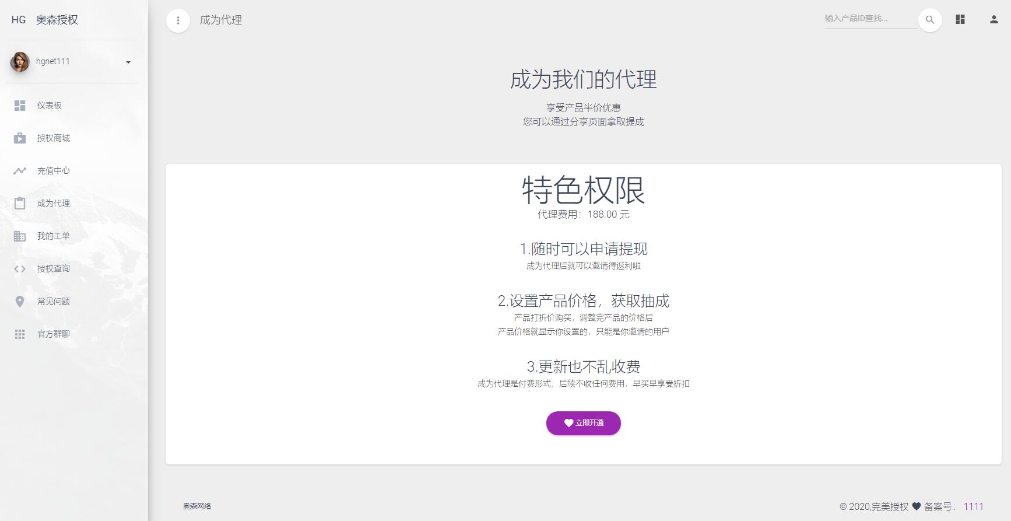Follow the 奥森网络 footer link
The image size is (1011, 521).
(x=197, y=506)
